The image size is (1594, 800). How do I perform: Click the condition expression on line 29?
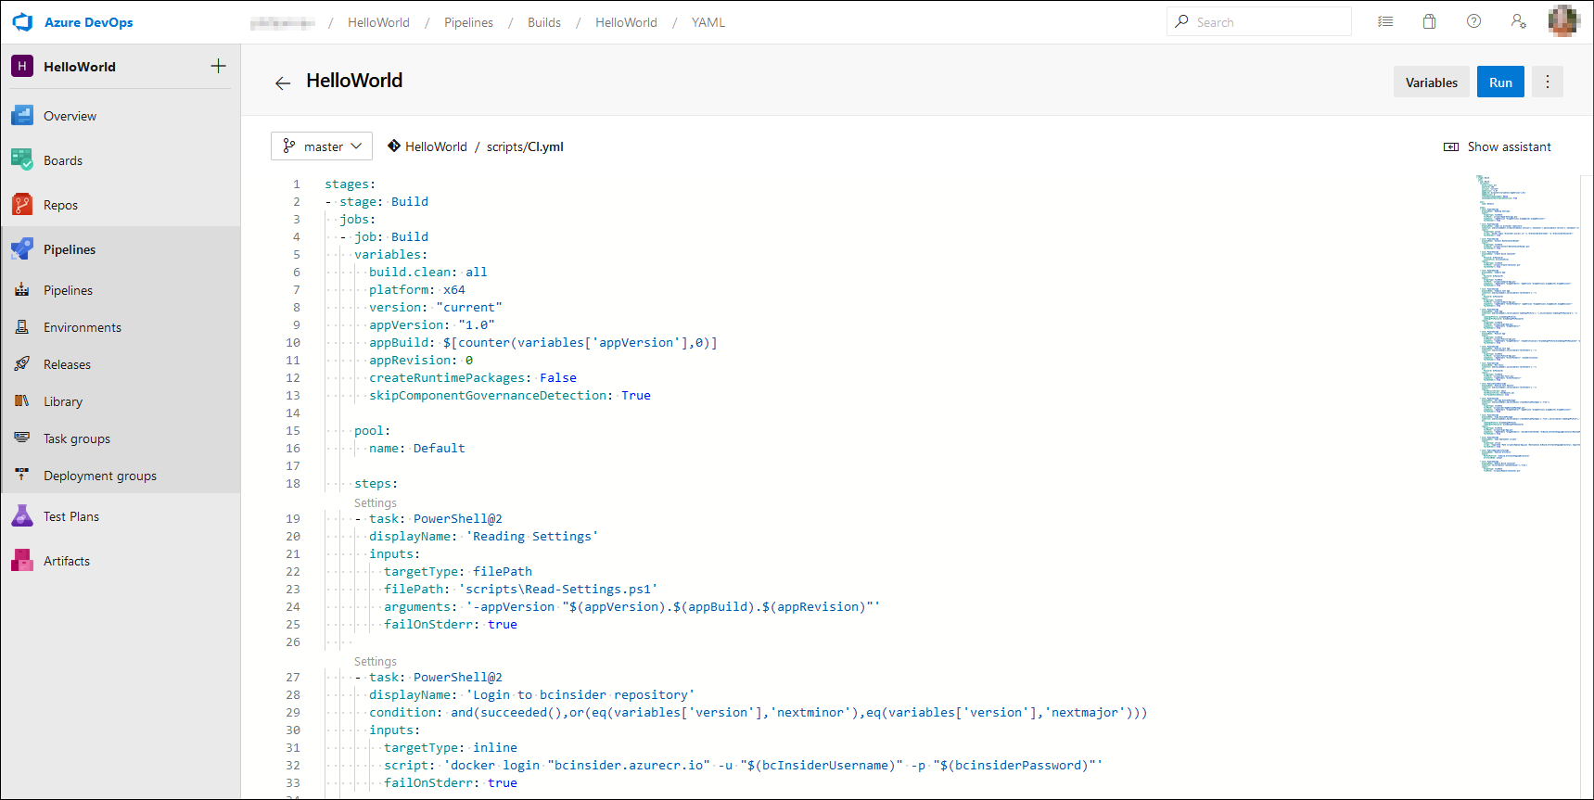[x=799, y=713]
